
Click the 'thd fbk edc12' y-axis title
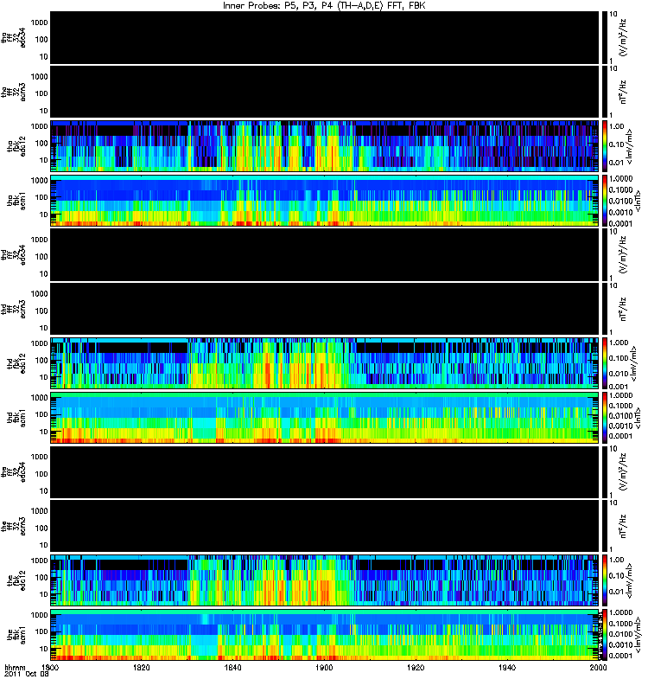pos(16,363)
